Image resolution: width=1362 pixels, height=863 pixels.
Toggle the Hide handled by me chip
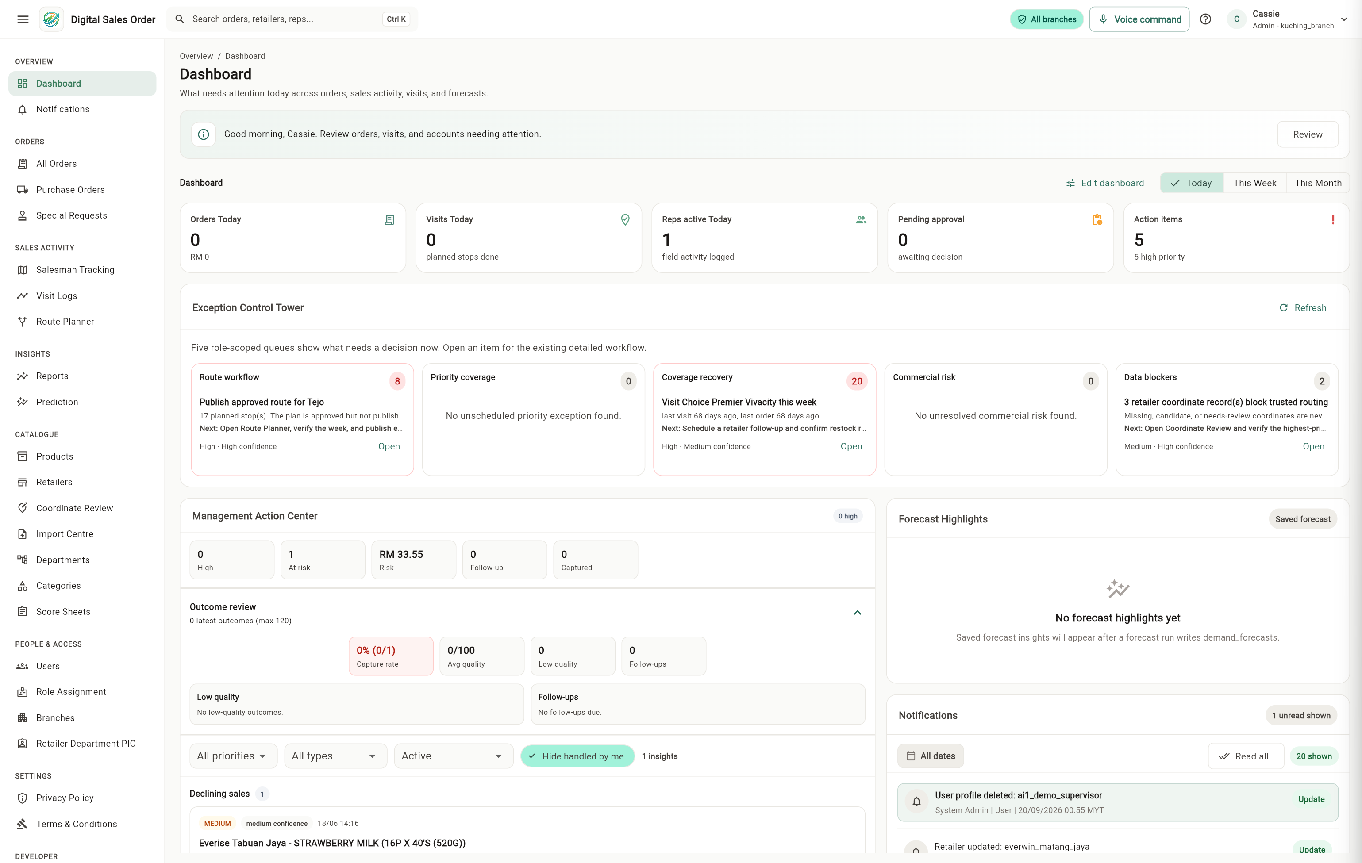tap(577, 756)
